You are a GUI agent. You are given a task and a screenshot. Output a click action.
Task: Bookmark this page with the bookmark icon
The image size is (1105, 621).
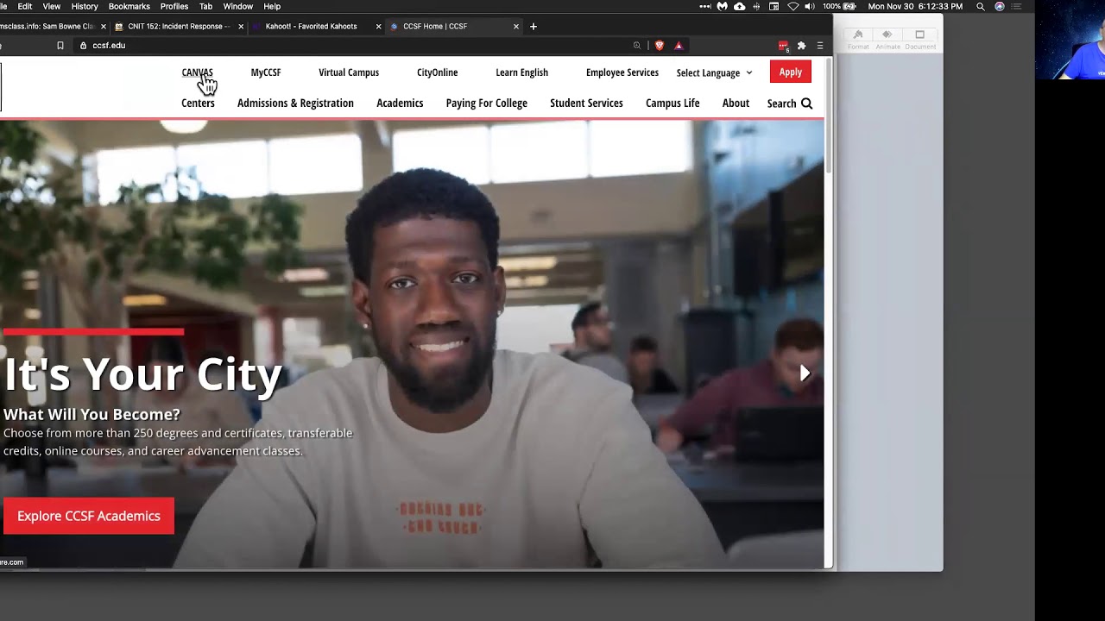coord(60,46)
